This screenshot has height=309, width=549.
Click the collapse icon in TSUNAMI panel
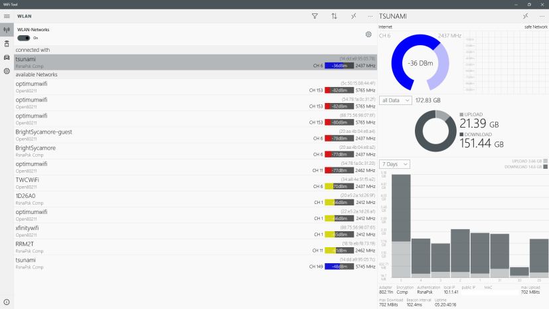pyautogui.click(x=526, y=16)
